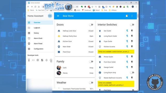Screen dimensions: 166x93
Task: Reload the page with refresh button
Action: click(x=35, y=7)
